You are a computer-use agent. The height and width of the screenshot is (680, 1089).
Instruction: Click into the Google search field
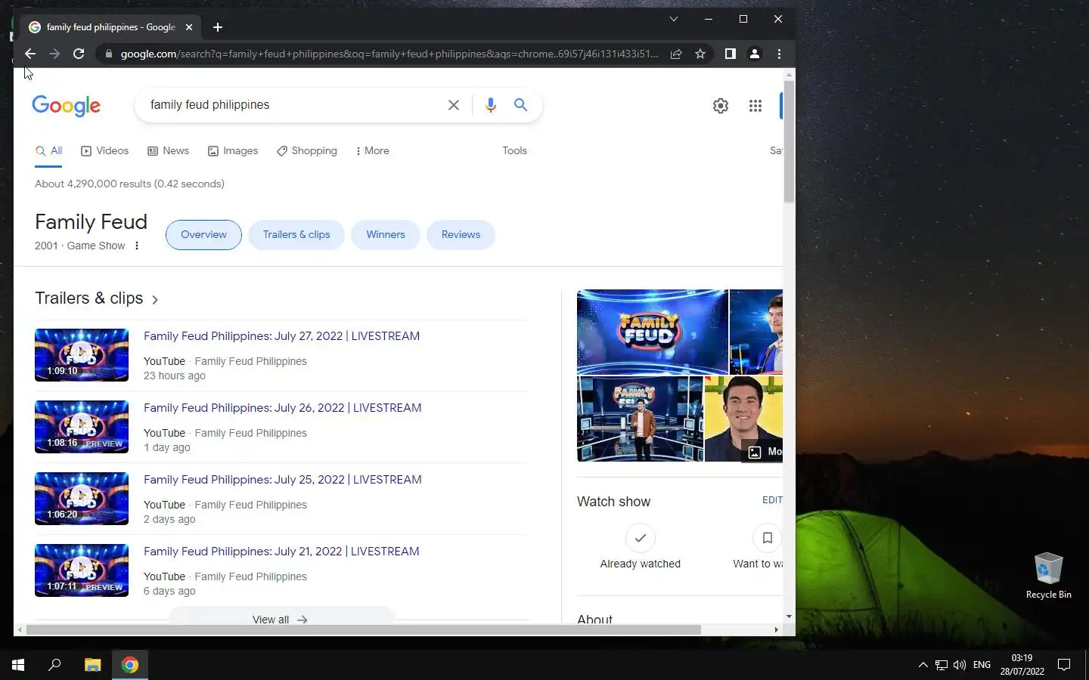tap(295, 105)
